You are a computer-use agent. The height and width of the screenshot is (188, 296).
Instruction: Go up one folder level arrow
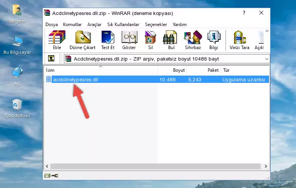coord(51,58)
